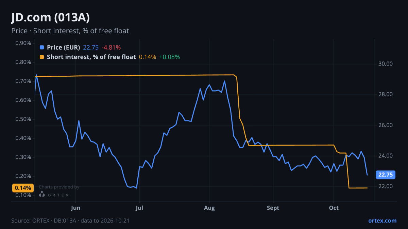The height and width of the screenshot is (229, 408).
Task: Click the 0.40% left axis label
Action: (23, 138)
